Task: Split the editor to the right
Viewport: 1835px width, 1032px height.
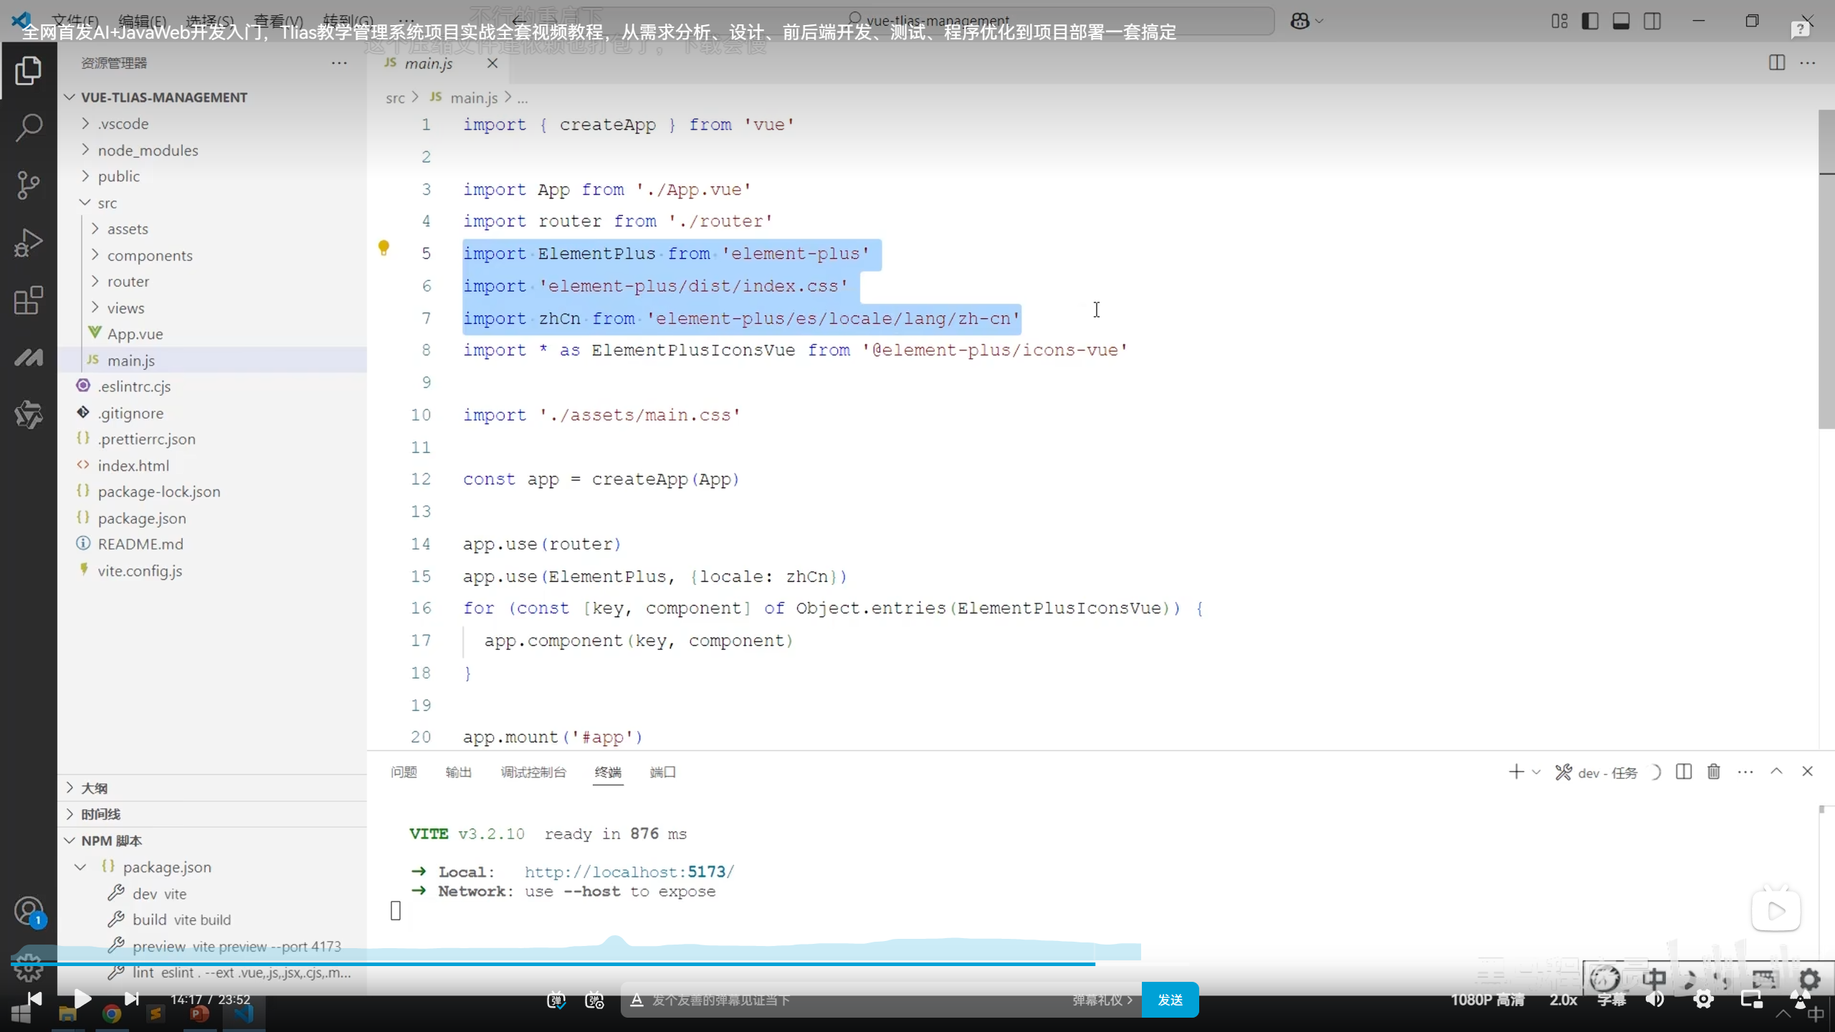Action: click(1776, 63)
